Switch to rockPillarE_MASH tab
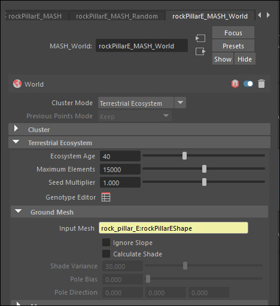 click(x=35, y=16)
